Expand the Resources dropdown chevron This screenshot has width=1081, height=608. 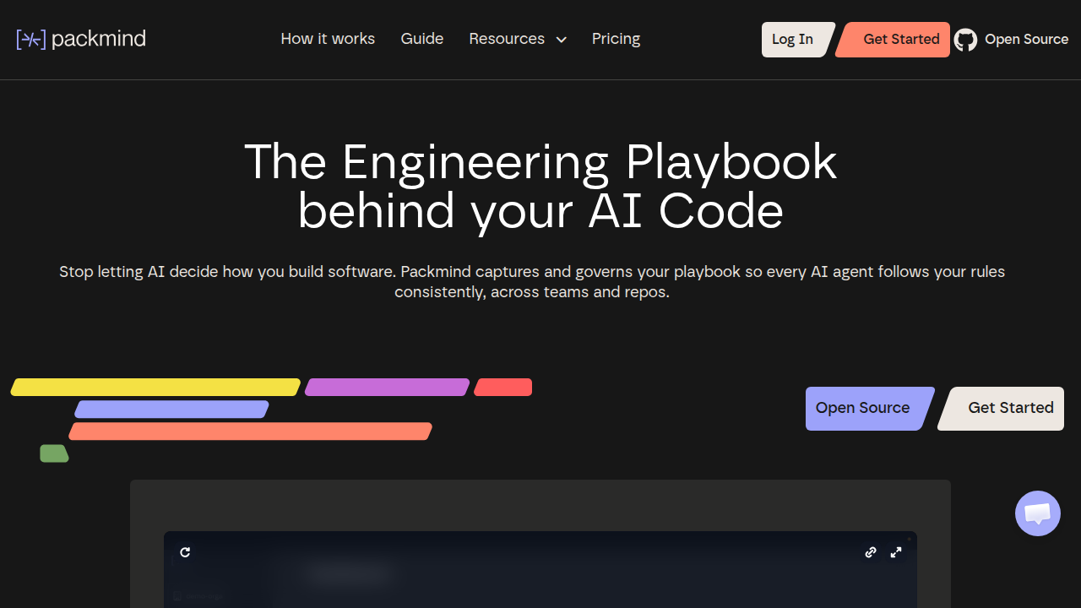(x=561, y=40)
